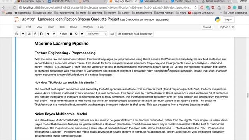Click the address bar URL

(x=107, y=7)
